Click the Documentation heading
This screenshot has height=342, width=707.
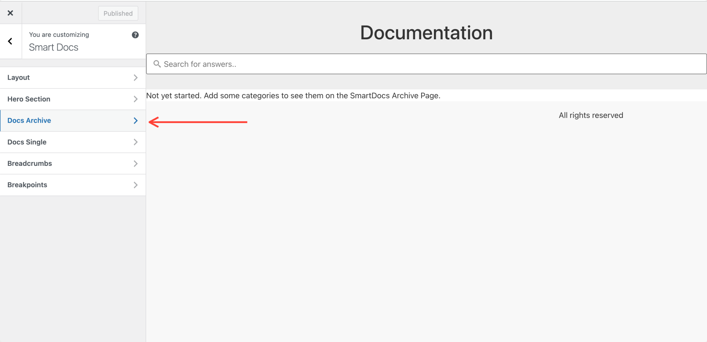426,33
